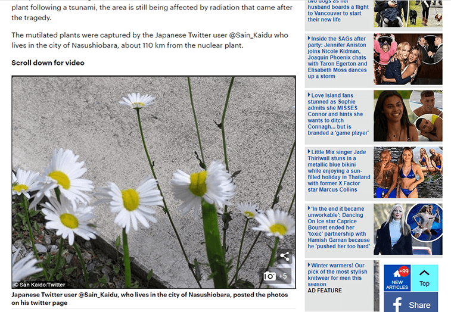Screen dimensions: 451x312
Task: Open the photo gallery camera icon +5
Action: click(x=276, y=276)
